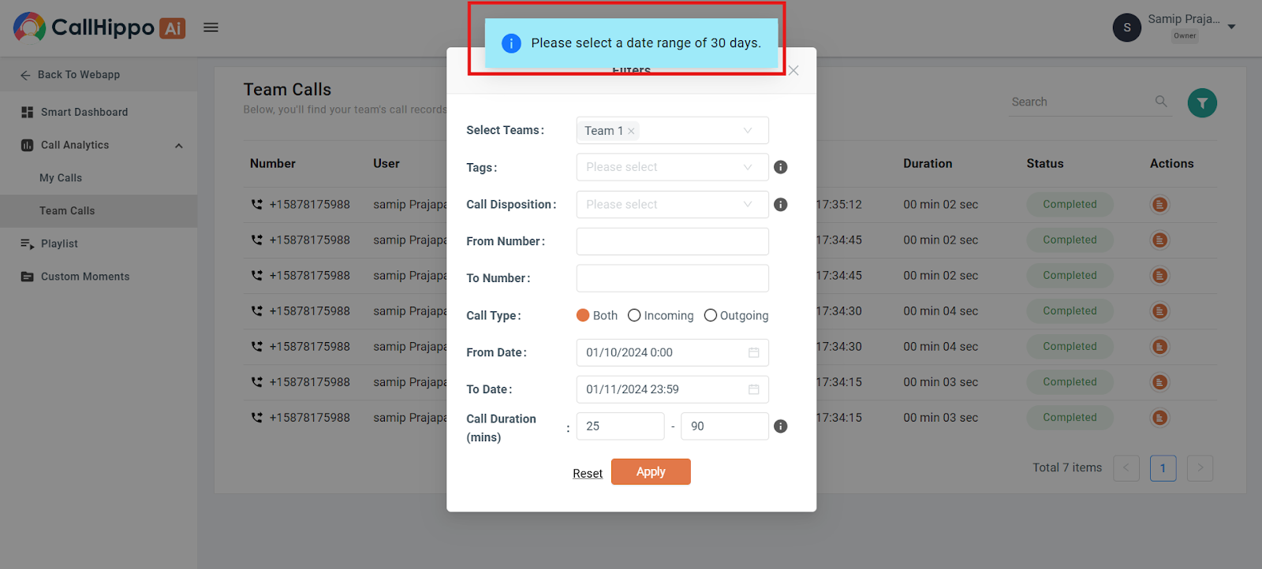Screen dimensions: 1262x569
Task: Open the From Date calendar icon
Action: (754, 352)
